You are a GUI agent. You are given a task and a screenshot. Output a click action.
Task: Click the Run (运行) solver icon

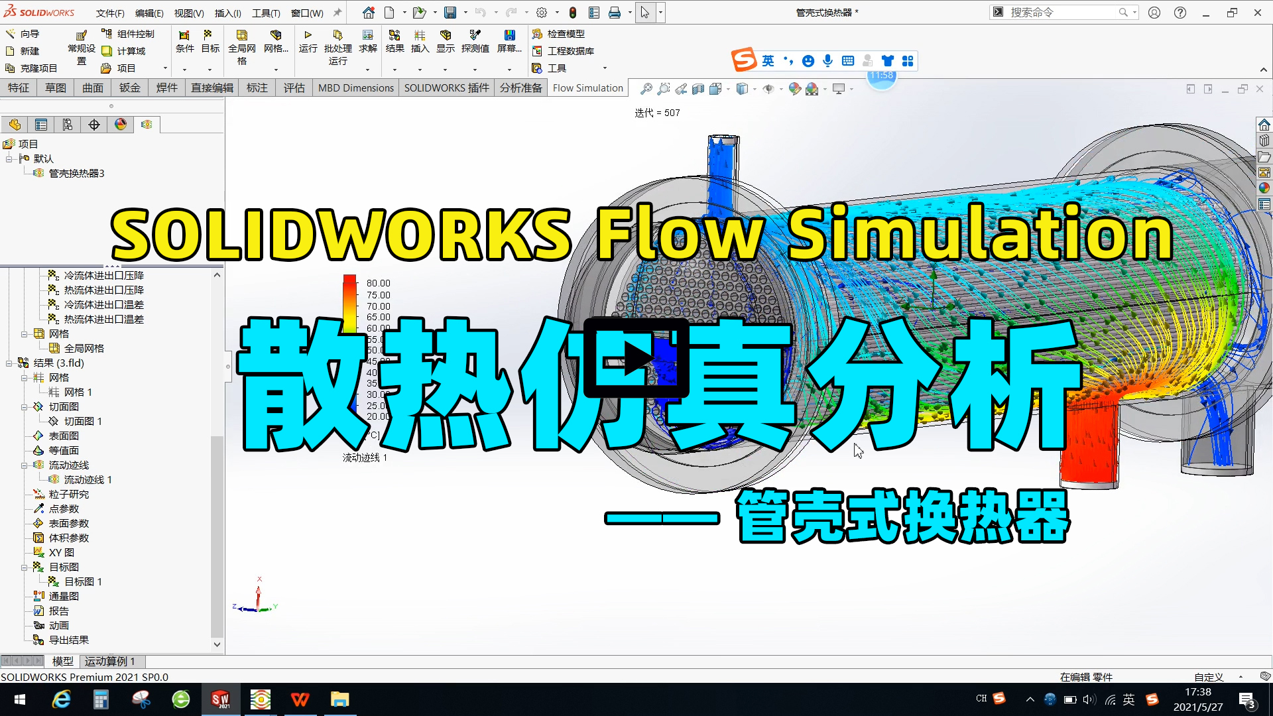pos(308,35)
